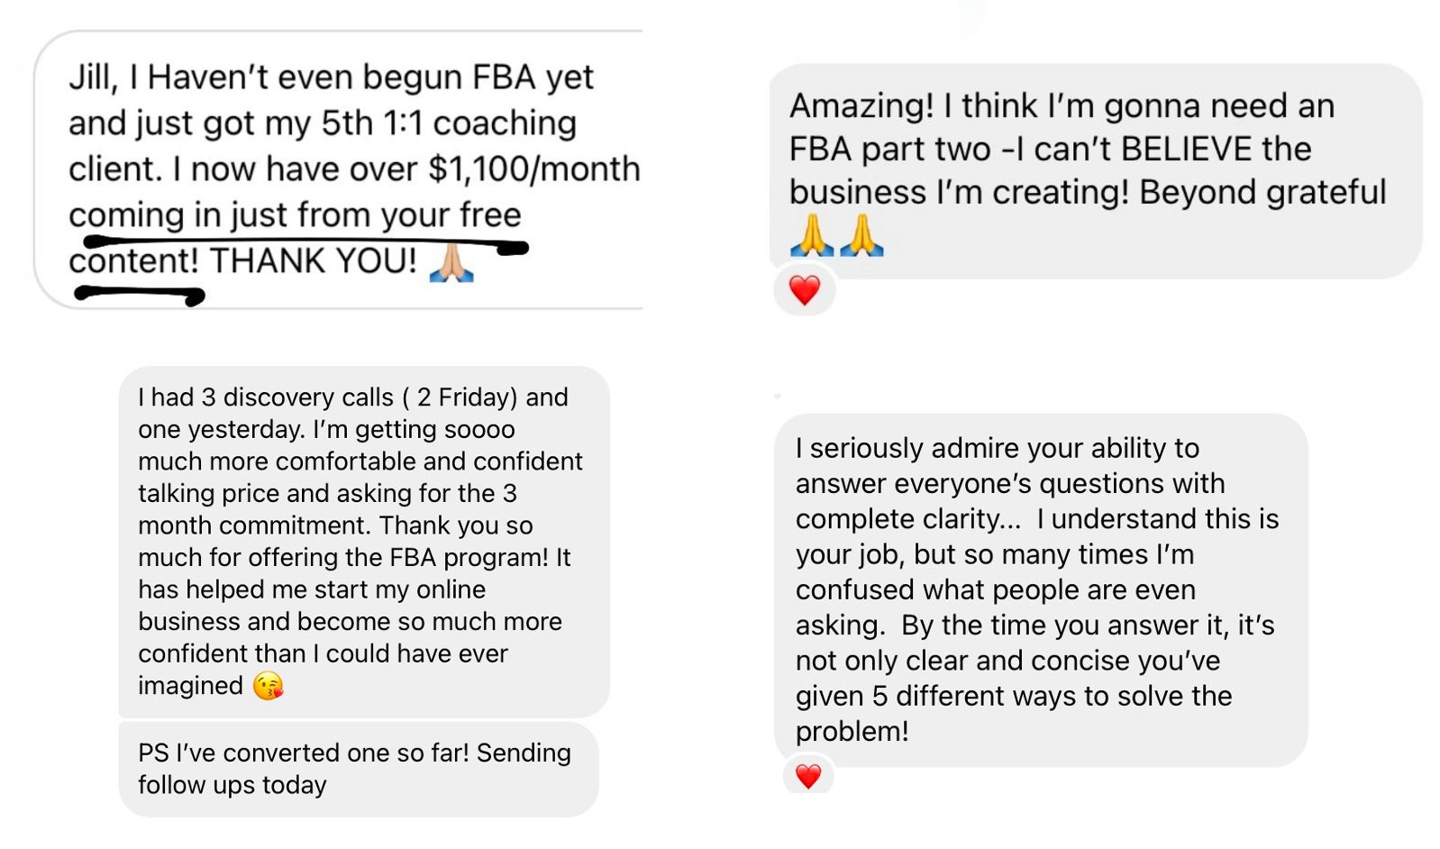Click the '$1,100/month' text in the first message
This screenshot has height=849, width=1440.
pos(534,169)
